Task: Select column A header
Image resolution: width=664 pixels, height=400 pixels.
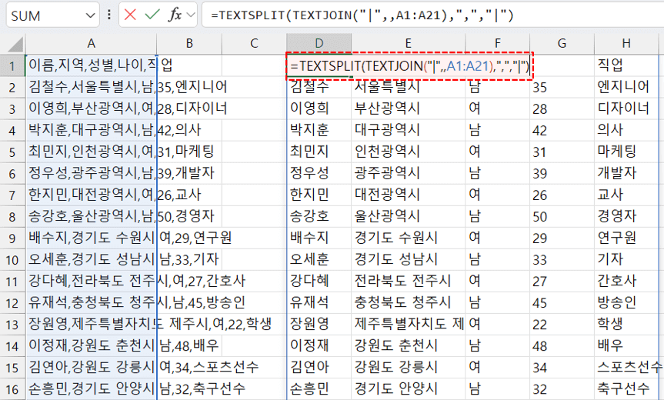Action: pyautogui.click(x=91, y=44)
